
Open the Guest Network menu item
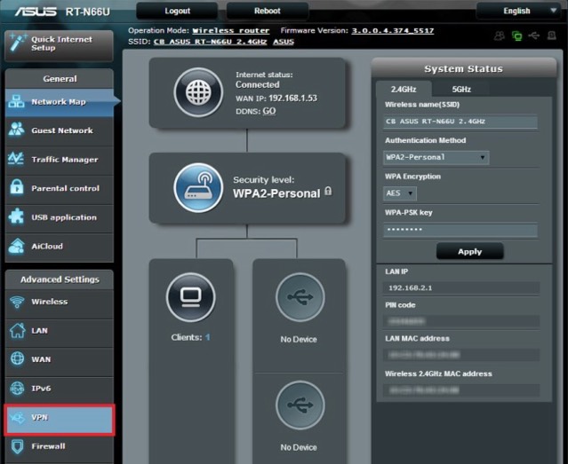[60, 130]
